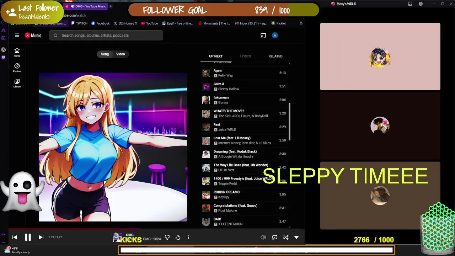
Task: Dislike the song OMG
Action: [167, 237]
